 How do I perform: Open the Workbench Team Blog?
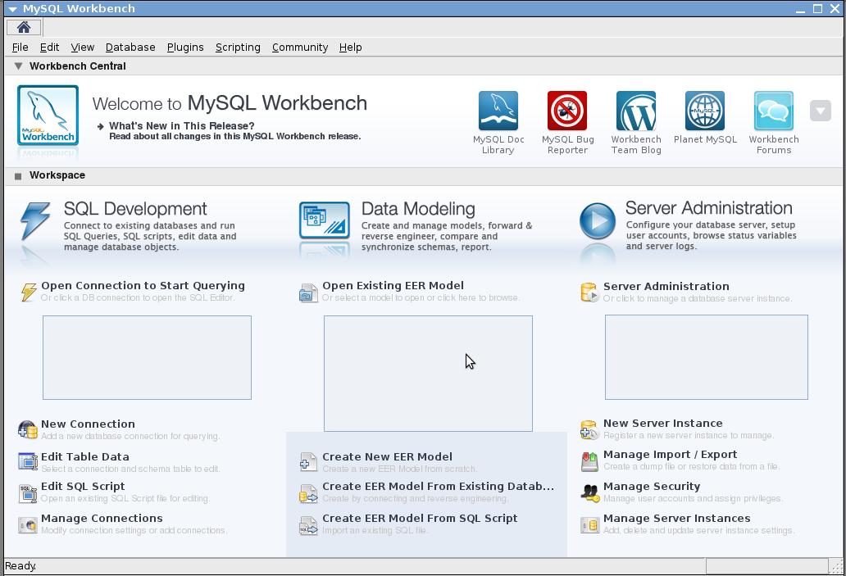pyautogui.click(x=635, y=110)
